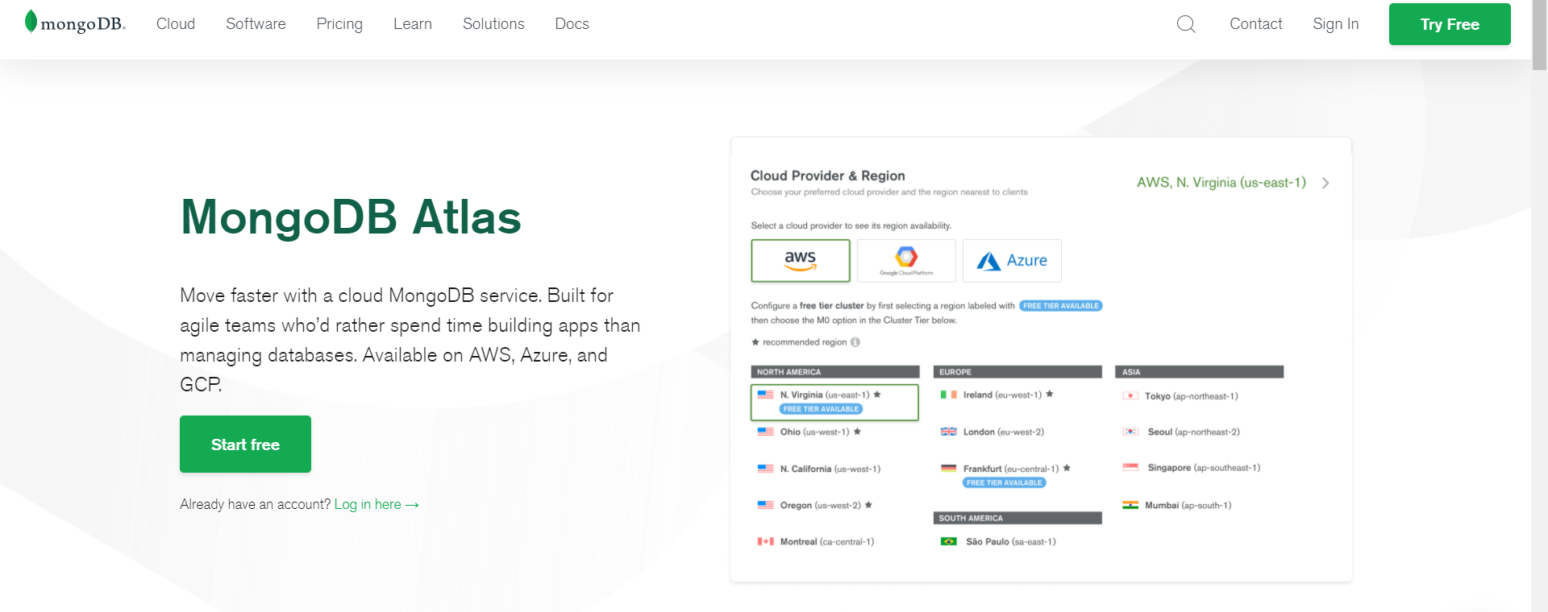Click the Canada flag beside Montreal
The image size is (1548, 612).
tap(765, 542)
